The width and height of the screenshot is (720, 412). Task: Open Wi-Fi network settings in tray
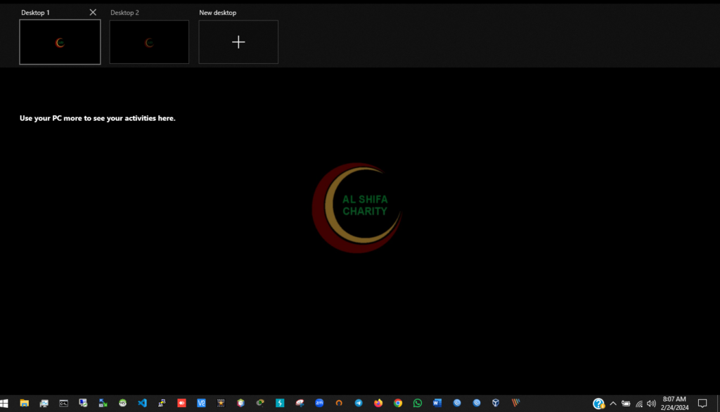click(x=638, y=404)
